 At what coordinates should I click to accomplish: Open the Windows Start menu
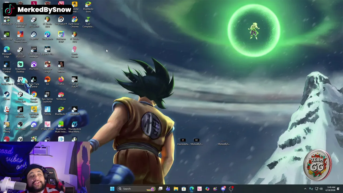(x=112, y=189)
